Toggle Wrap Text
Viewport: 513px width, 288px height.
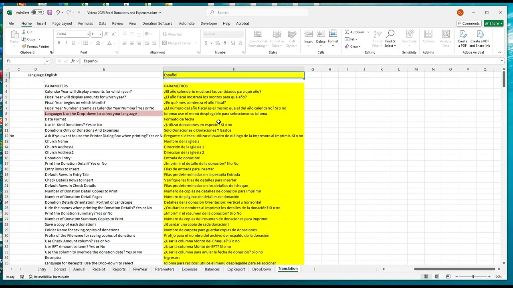coord(172,34)
